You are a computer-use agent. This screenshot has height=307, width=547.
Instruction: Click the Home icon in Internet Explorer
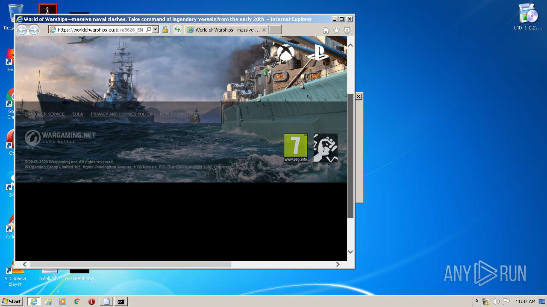pyautogui.click(x=326, y=30)
